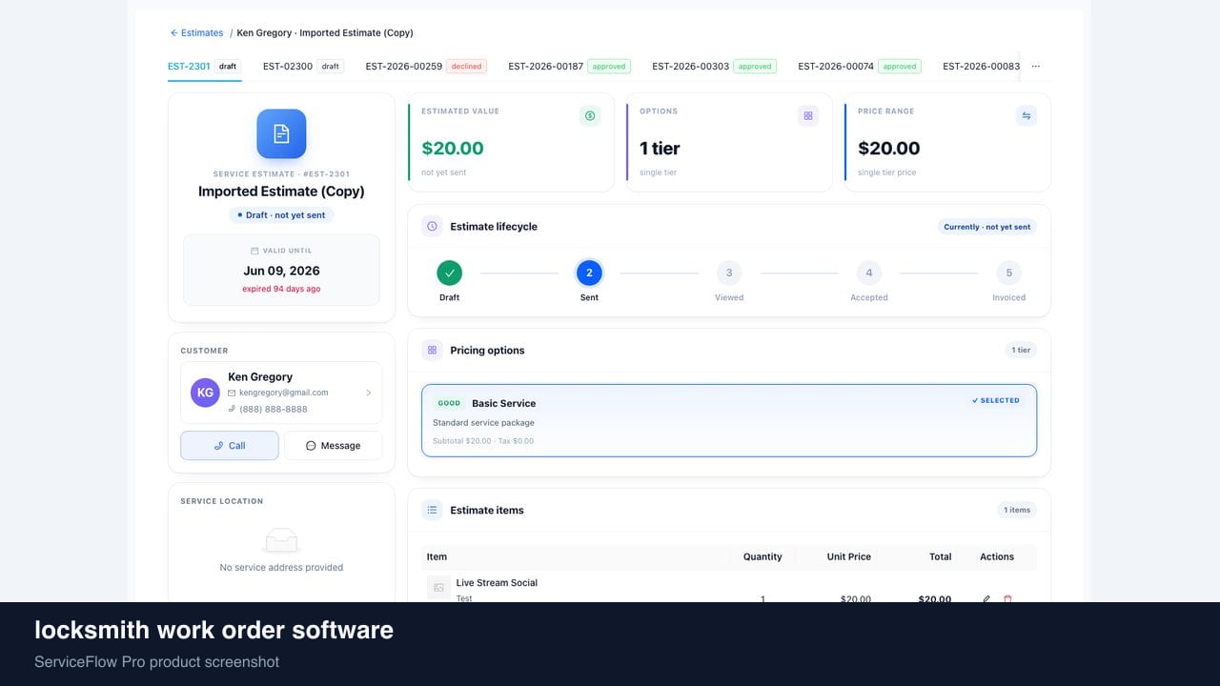Click the 'Unit Price' column header
Image resolution: width=1220 pixels, height=686 pixels.
click(x=848, y=557)
